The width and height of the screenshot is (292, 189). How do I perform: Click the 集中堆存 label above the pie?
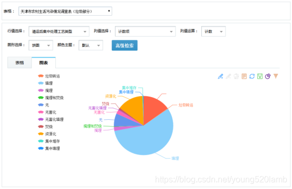[129, 88]
